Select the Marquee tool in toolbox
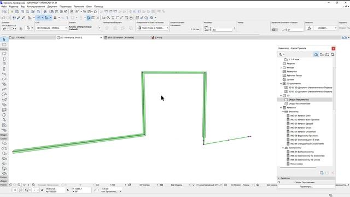This screenshot has height=197, width=350. tap(4, 45)
